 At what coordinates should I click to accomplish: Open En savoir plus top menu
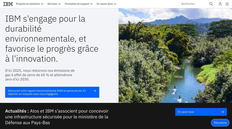(106, 4)
